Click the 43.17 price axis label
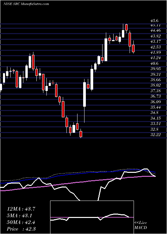Screen dimensions: 167x234 156,42
